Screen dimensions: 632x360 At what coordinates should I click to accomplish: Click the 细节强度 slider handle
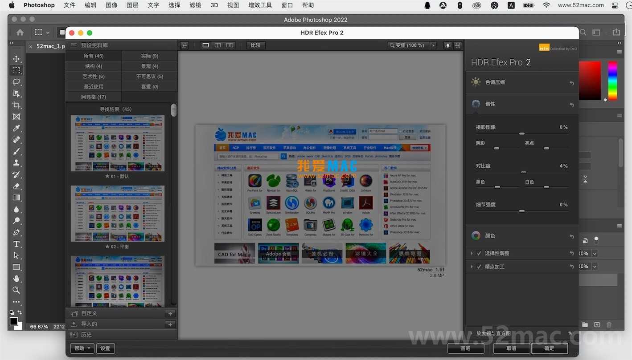521,211
